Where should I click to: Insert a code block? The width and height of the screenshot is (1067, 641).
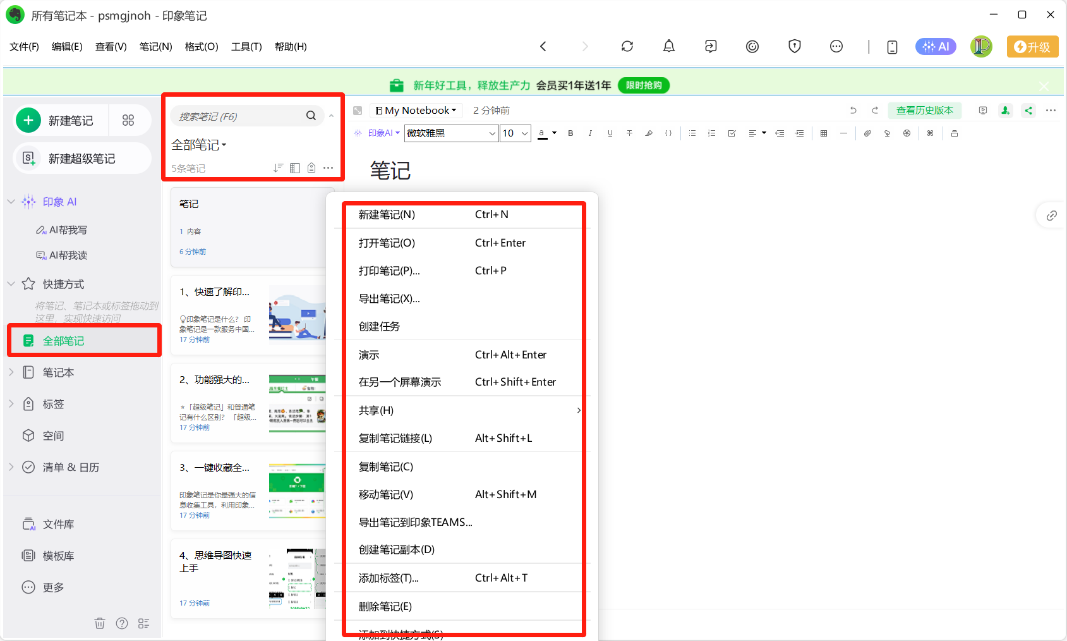pos(668,133)
